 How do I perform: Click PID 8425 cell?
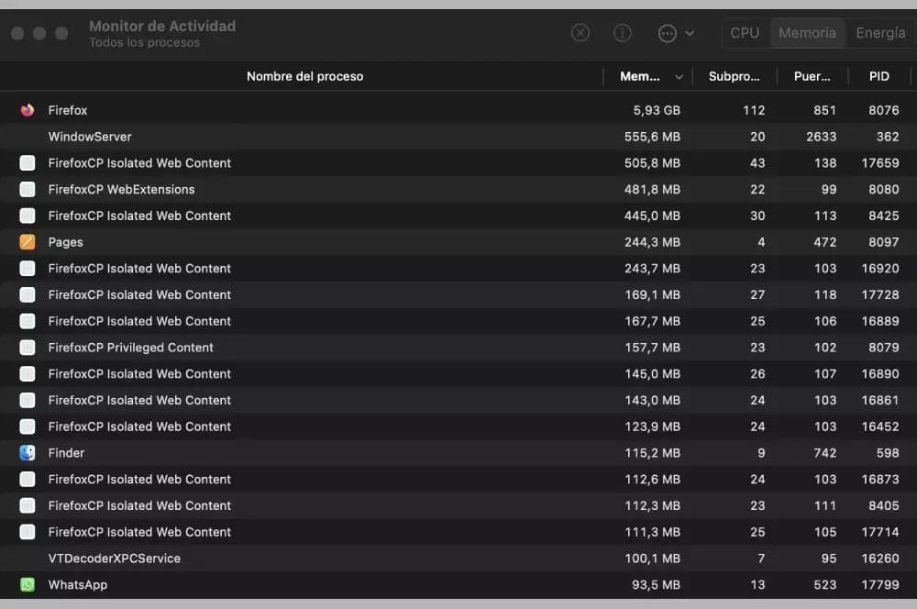tap(884, 216)
